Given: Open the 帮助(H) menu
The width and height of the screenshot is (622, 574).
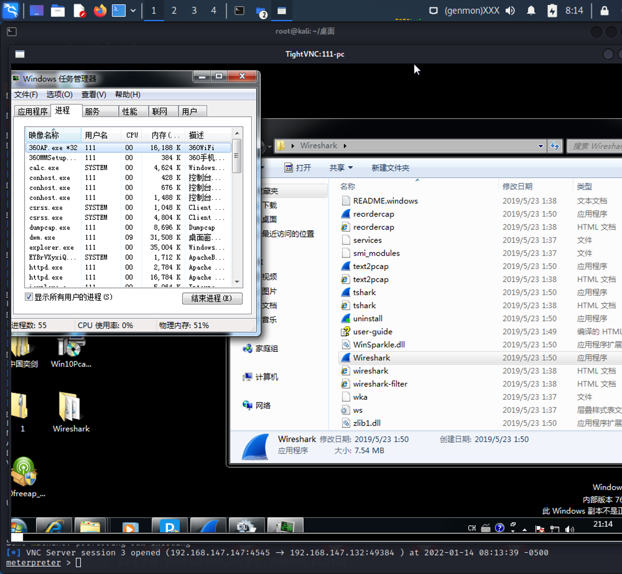Looking at the screenshot, I should 128,94.
